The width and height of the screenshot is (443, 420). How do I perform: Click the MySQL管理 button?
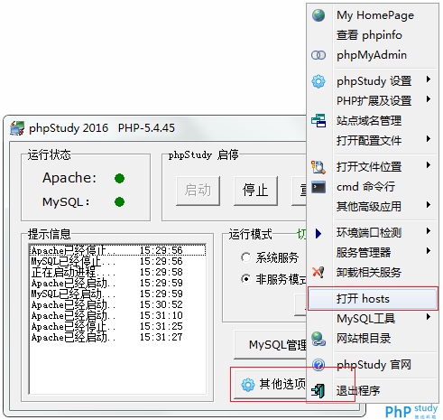pos(270,345)
